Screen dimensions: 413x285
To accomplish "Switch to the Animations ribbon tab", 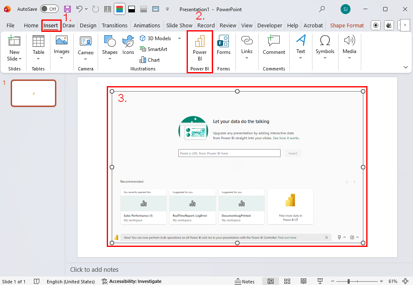I will pyautogui.click(x=147, y=25).
